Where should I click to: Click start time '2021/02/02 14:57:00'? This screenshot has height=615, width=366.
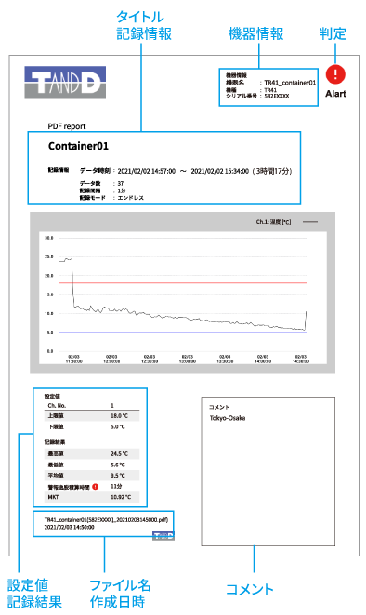(x=147, y=171)
